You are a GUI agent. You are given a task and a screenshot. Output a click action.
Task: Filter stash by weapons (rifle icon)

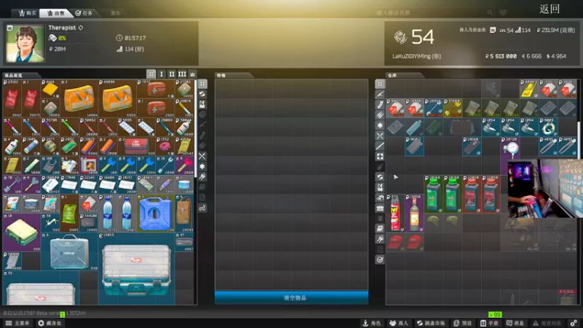coord(380,95)
